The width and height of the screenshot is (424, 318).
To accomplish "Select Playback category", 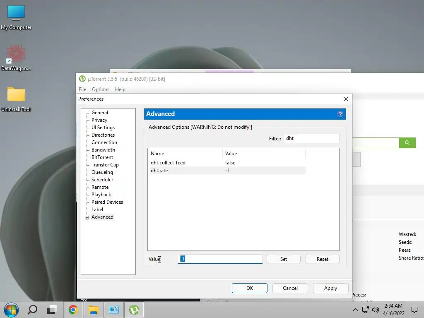I will point(101,195).
